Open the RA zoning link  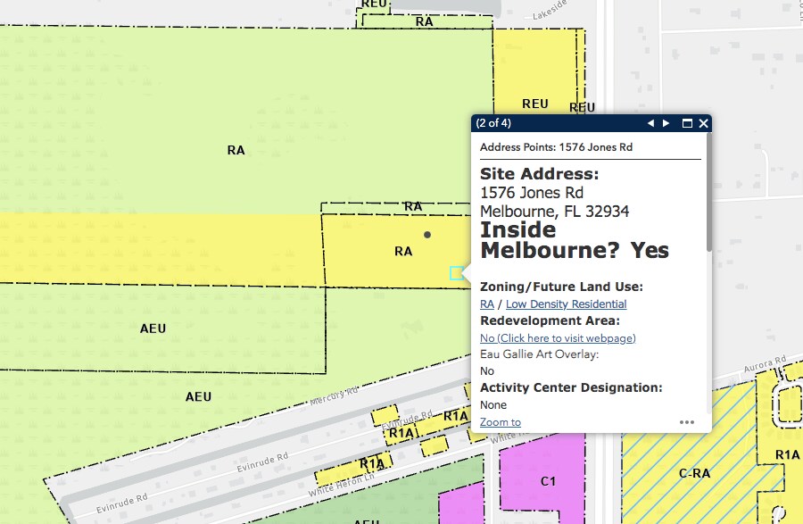pos(487,304)
